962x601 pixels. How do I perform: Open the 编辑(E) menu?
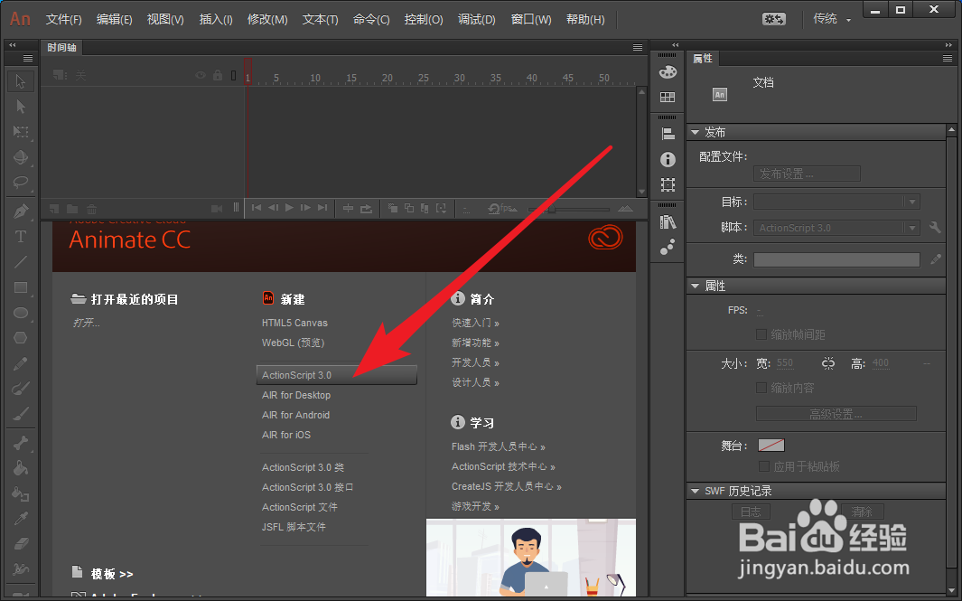click(114, 20)
